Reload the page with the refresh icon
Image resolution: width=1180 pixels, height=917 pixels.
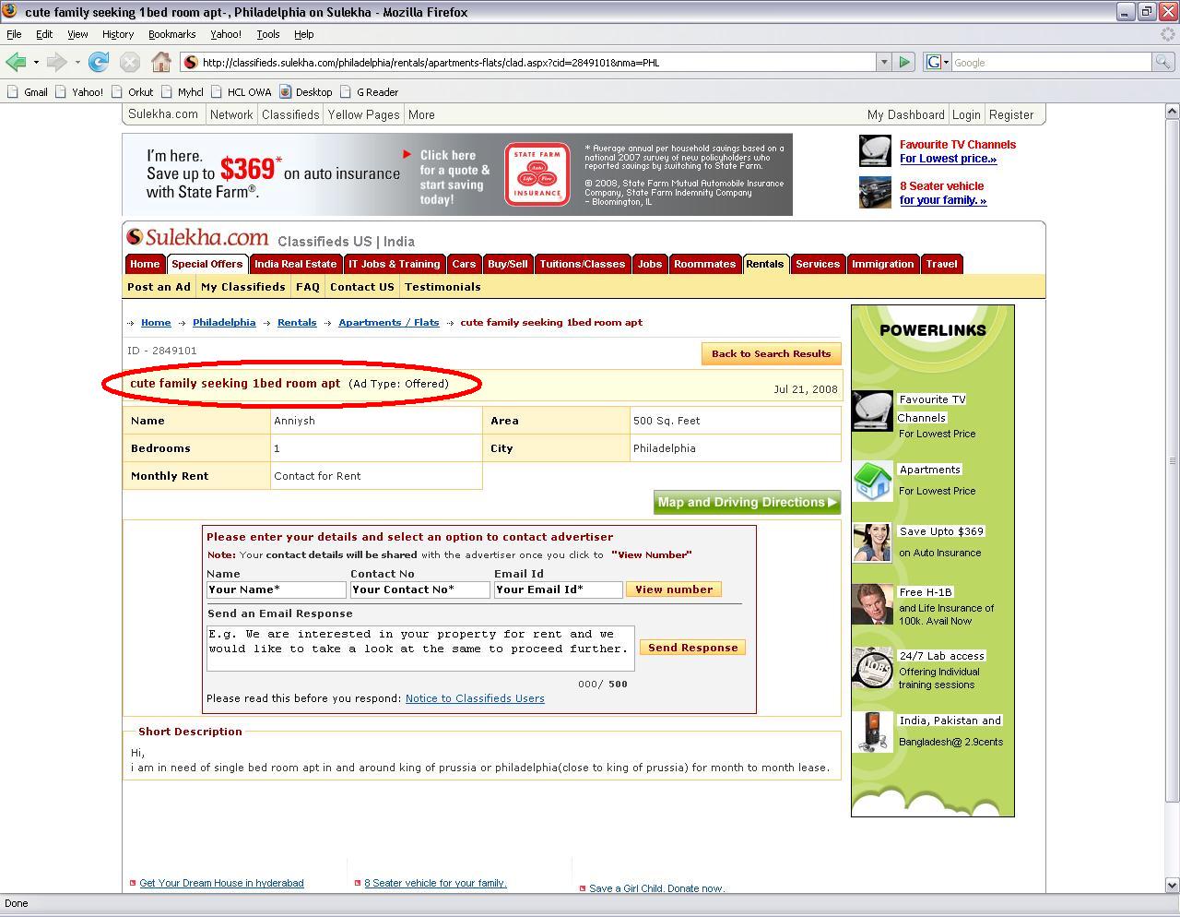click(x=99, y=62)
